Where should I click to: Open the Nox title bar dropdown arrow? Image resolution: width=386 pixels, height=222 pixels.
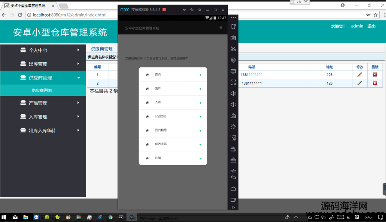pyautogui.click(x=184, y=10)
